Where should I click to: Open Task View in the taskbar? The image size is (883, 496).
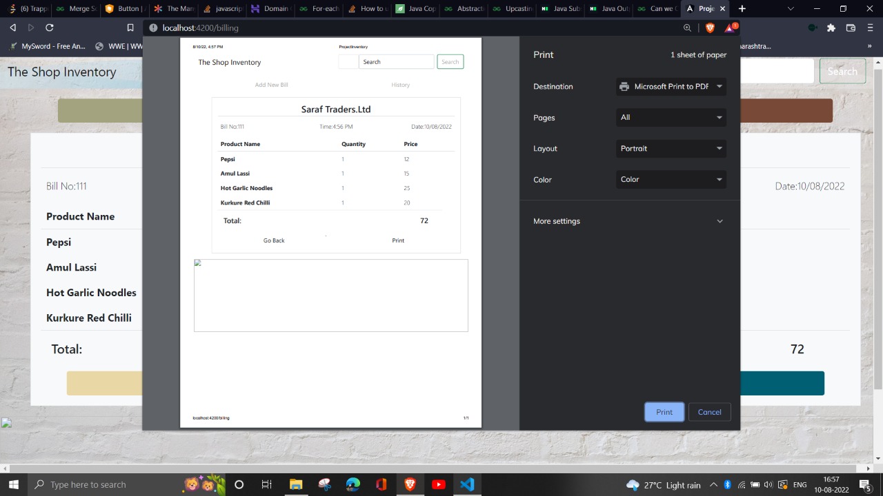(x=267, y=484)
